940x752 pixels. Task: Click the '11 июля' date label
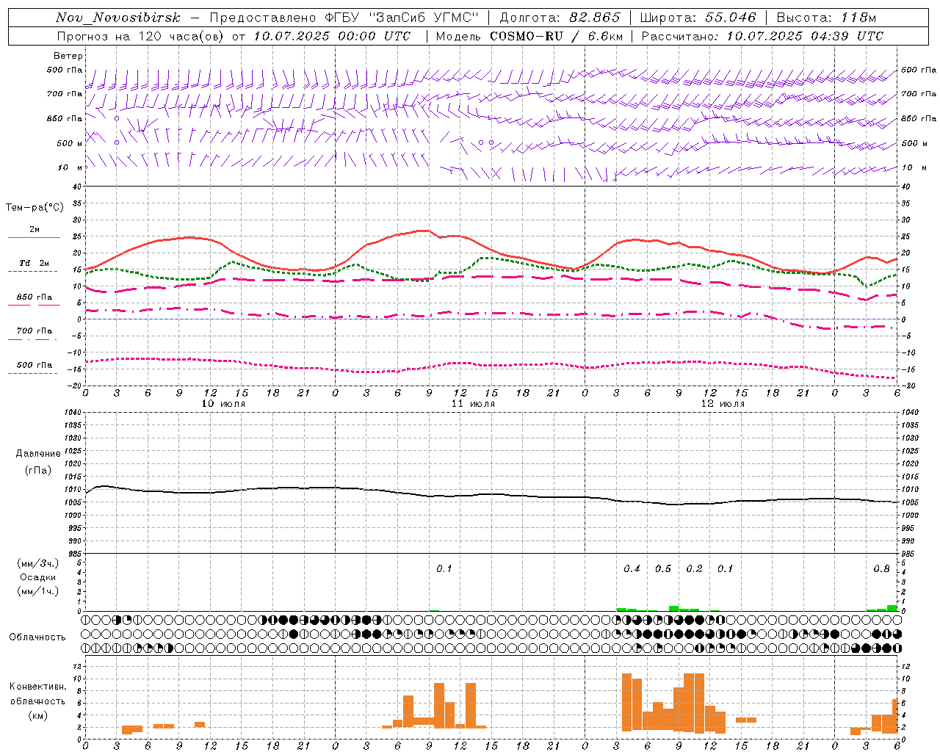pos(473,403)
